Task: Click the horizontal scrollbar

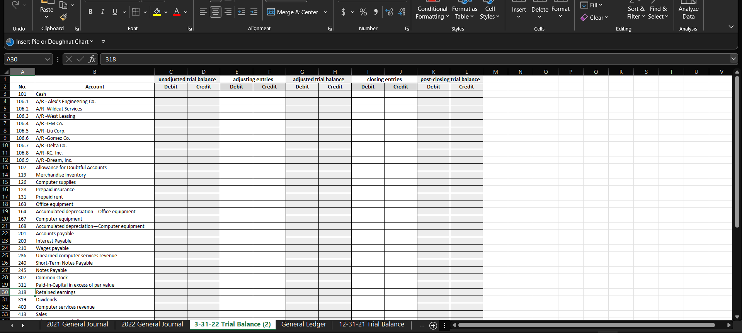Action: [586, 325]
